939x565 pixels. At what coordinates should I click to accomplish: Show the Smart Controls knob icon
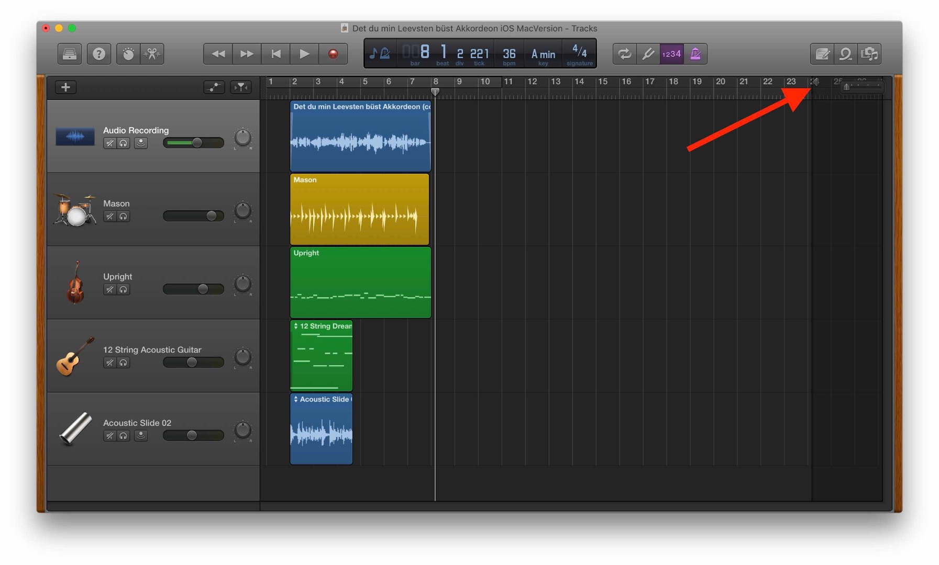128,53
